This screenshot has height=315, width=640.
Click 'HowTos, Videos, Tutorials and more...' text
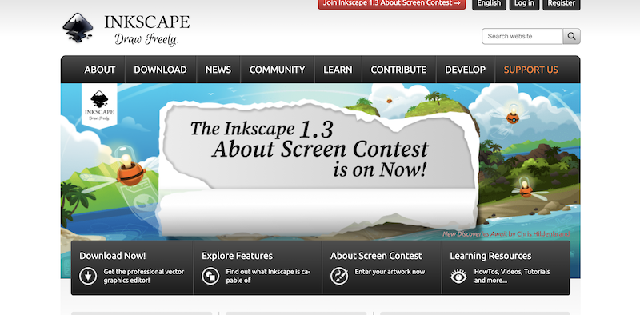tap(512, 277)
